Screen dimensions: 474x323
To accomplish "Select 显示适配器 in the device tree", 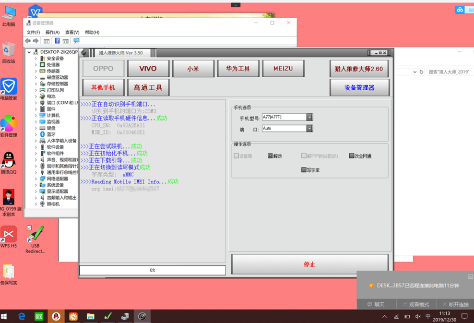I will pos(58,191).
